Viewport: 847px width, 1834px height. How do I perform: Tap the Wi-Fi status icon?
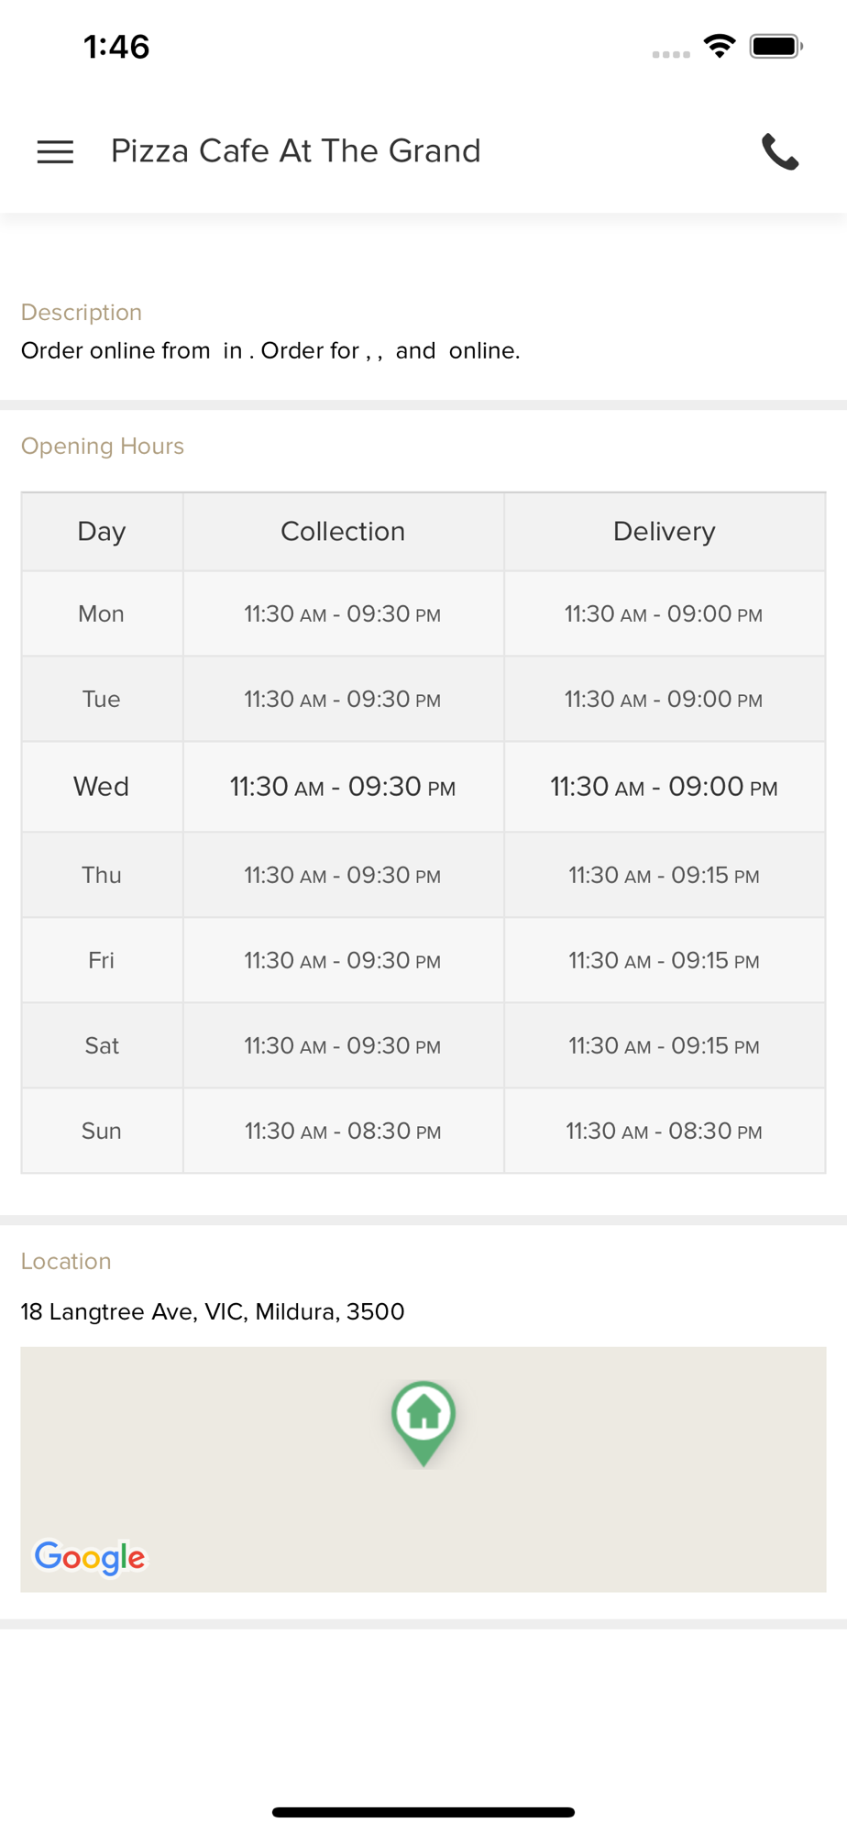pyautogui.click(x=720, y=46)
